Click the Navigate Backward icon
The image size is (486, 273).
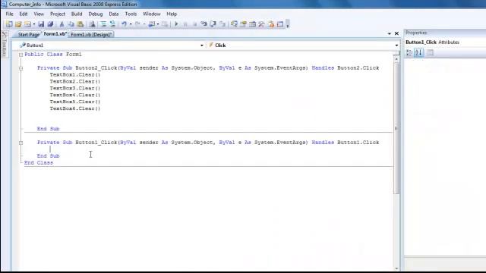[152, 24]
